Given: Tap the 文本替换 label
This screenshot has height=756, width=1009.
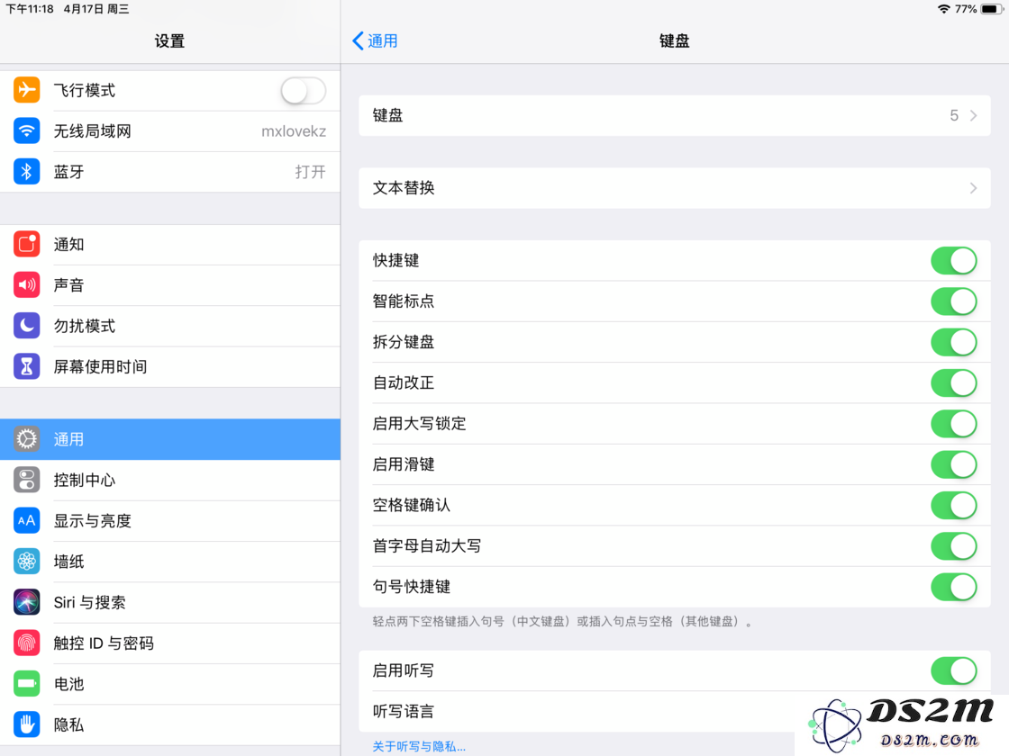Looking at the screenshot, I should pos(404,188).
